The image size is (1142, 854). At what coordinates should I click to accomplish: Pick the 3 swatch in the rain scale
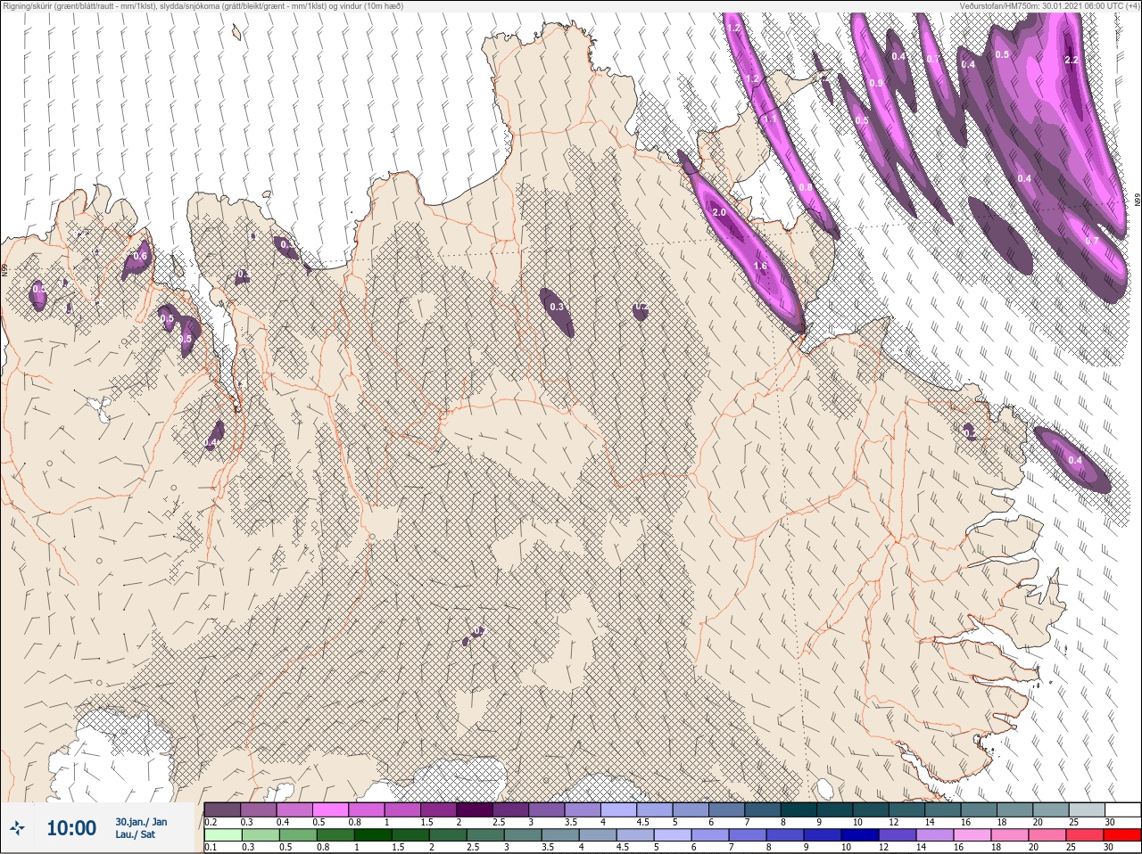coord(522,835)
